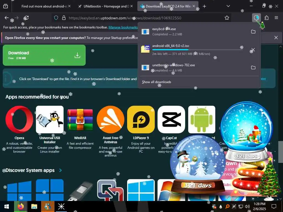Dismiss the Open Firefox startup notification
Image resolution: width=283 pixels, height=212 pixels.
point(276,38)
